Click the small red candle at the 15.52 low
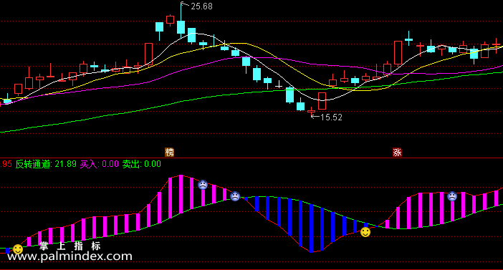Image resolution: width=503 pixels, height=270 pixels. 311,111
